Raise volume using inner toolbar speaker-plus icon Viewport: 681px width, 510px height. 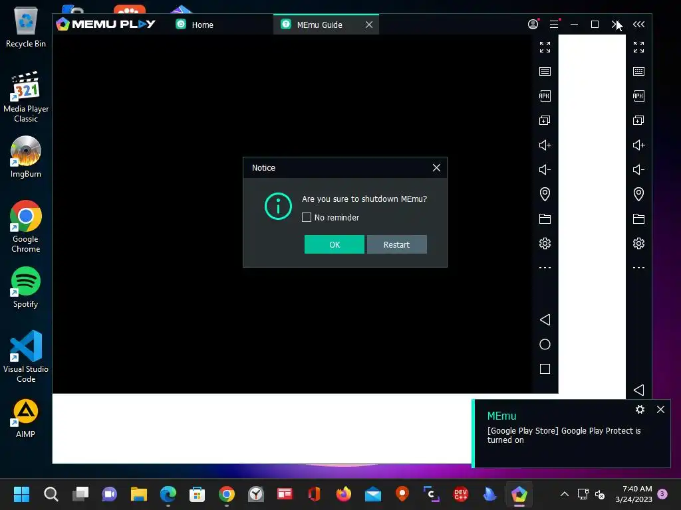[x=545, y=145]
